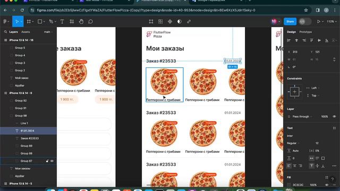Click Align top icon
Screen dimensions: 340x191
coord(312,40)
